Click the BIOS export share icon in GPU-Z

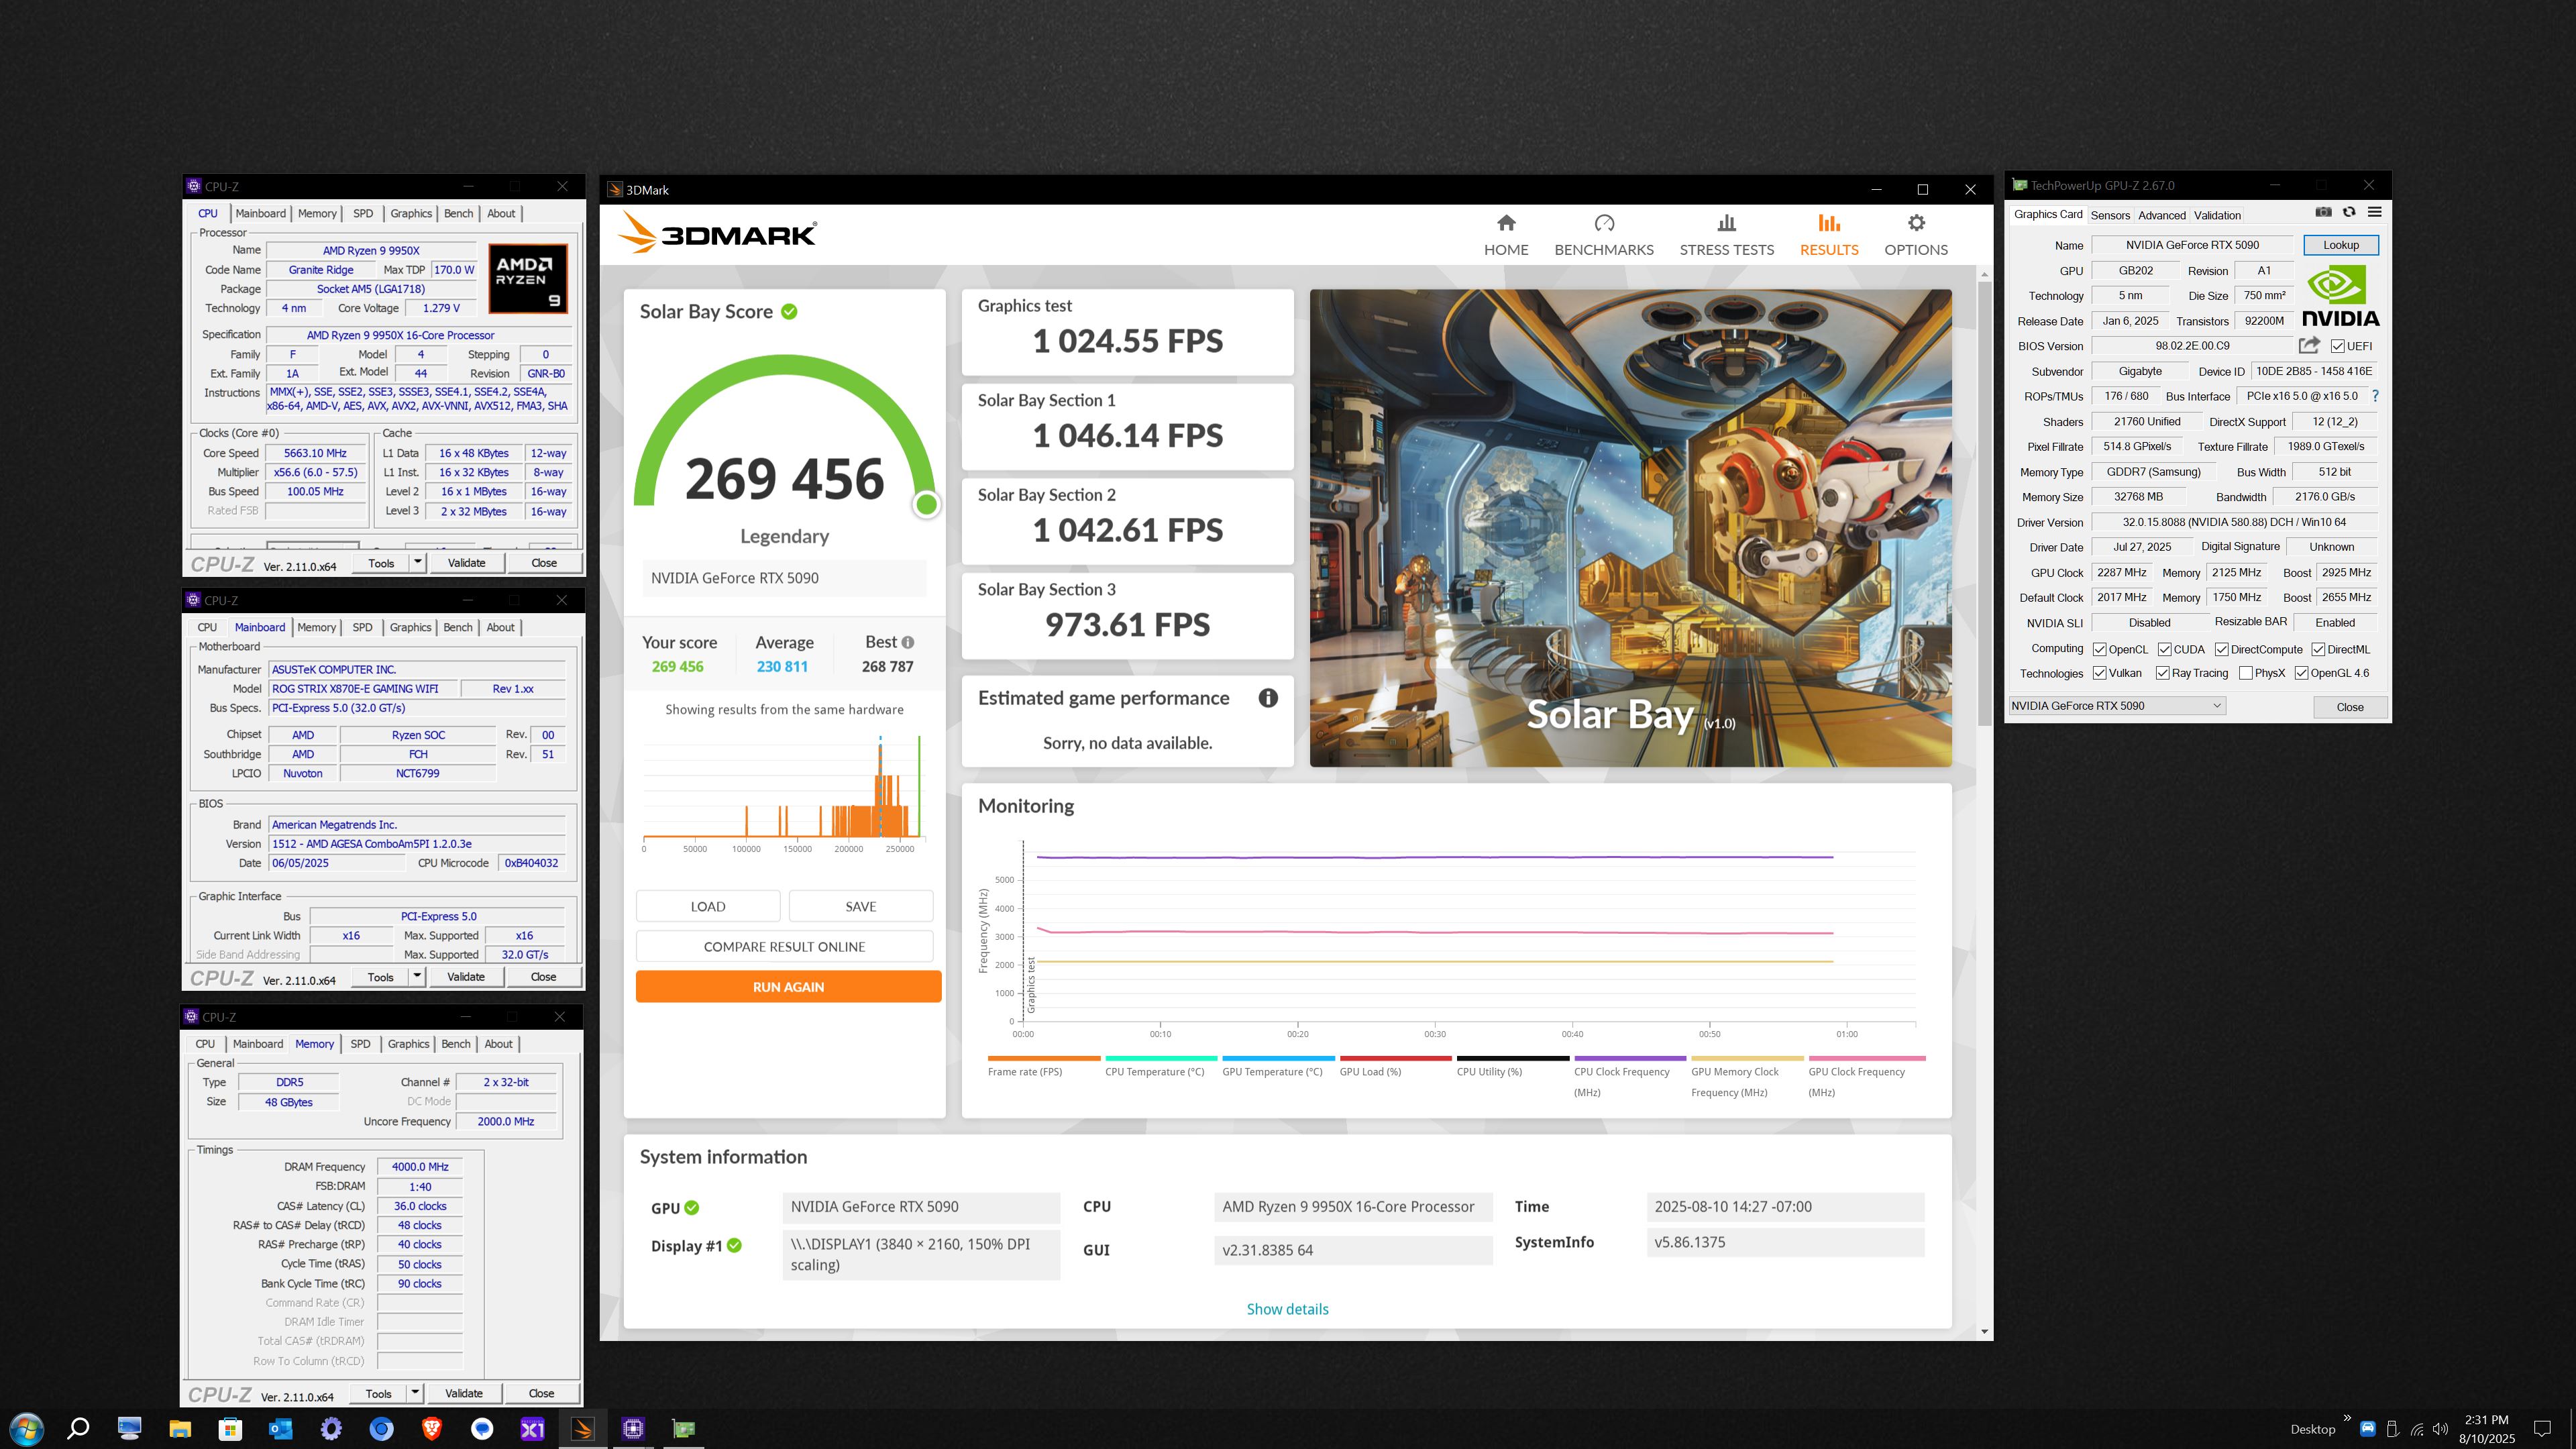(2309, 345)
